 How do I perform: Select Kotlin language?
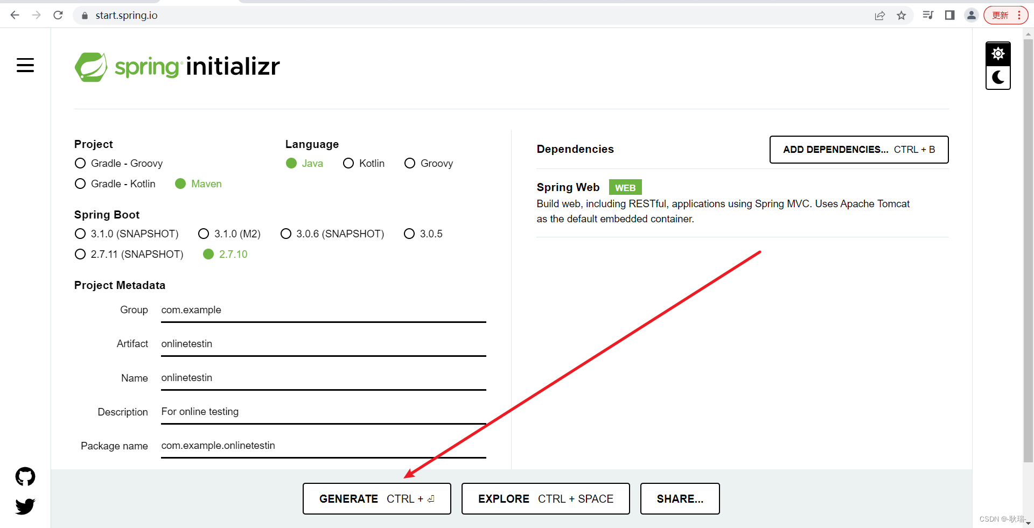pyautogui.click(x=364, y=163)
